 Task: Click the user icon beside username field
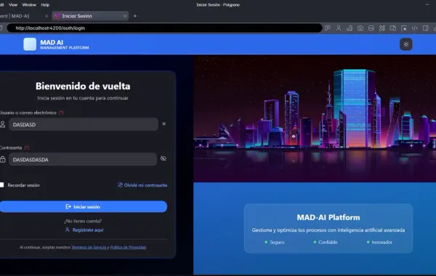pos(2,124)
